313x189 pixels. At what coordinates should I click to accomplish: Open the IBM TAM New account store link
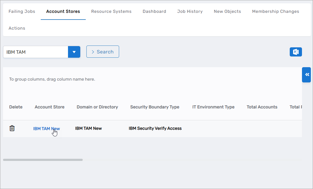click(46, 129)
